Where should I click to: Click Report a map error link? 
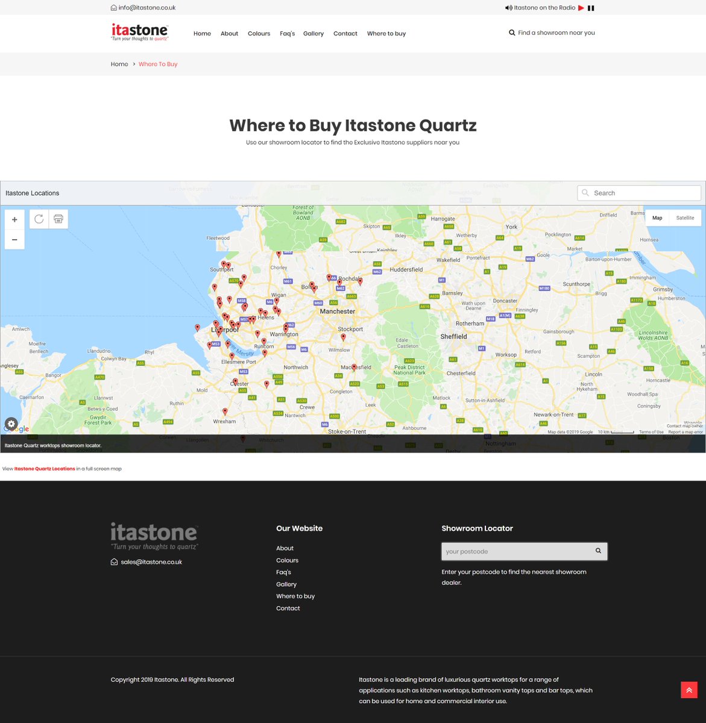[686, 432]
